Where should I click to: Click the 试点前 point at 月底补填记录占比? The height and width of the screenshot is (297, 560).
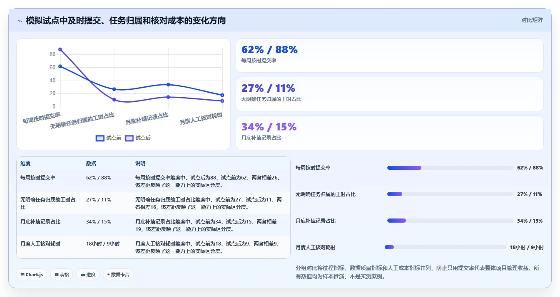[x=168, y=85]
